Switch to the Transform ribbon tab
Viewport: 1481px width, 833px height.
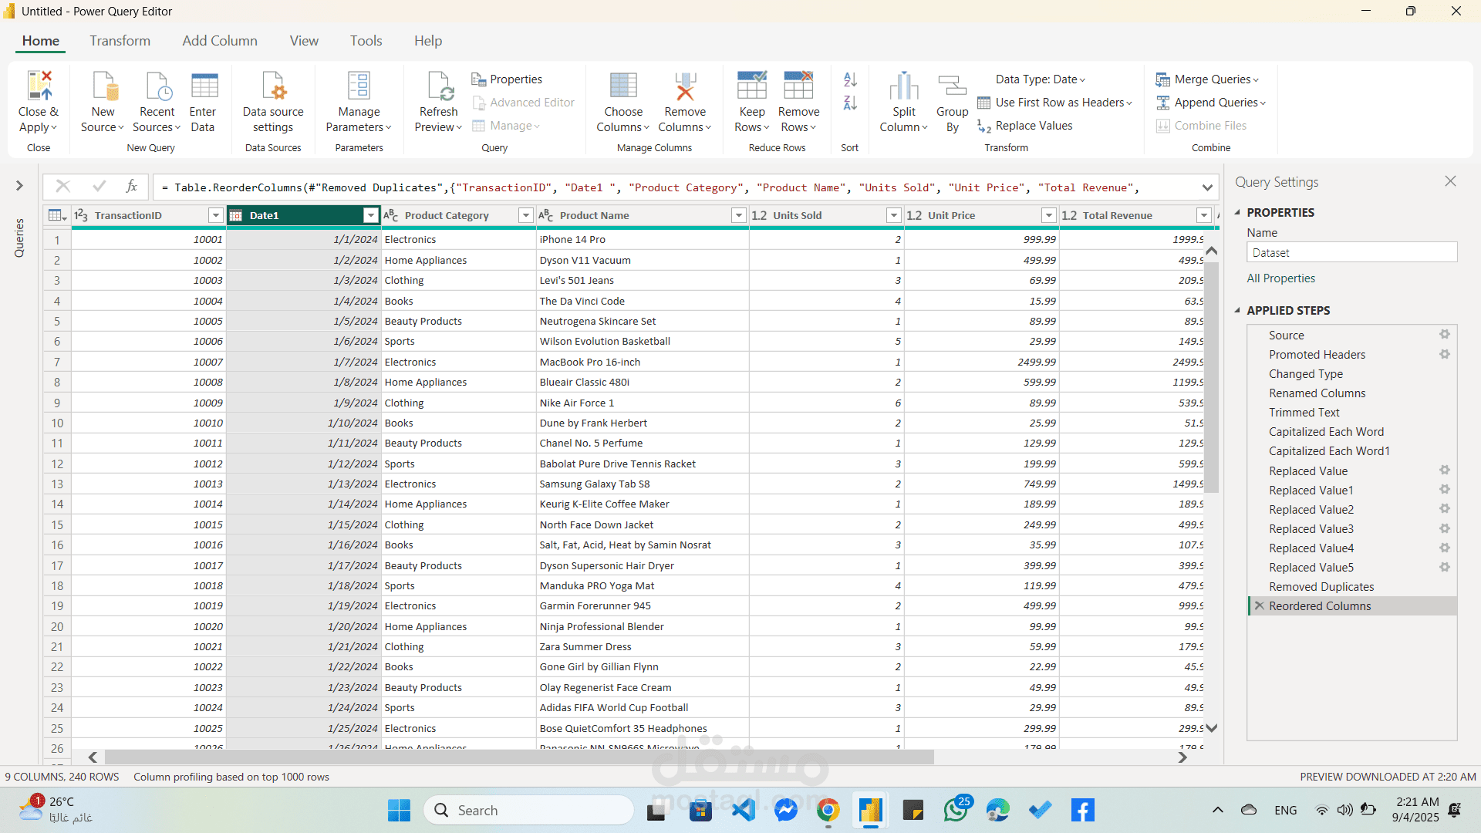120,40
